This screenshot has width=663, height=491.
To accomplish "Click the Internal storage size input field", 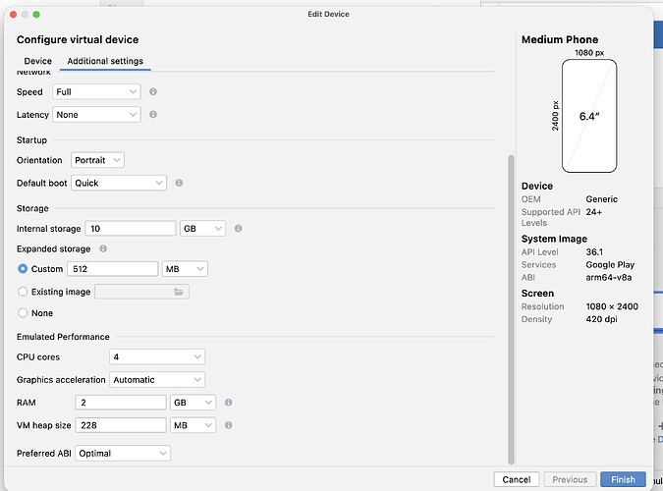I will click(x=131, y=229).
